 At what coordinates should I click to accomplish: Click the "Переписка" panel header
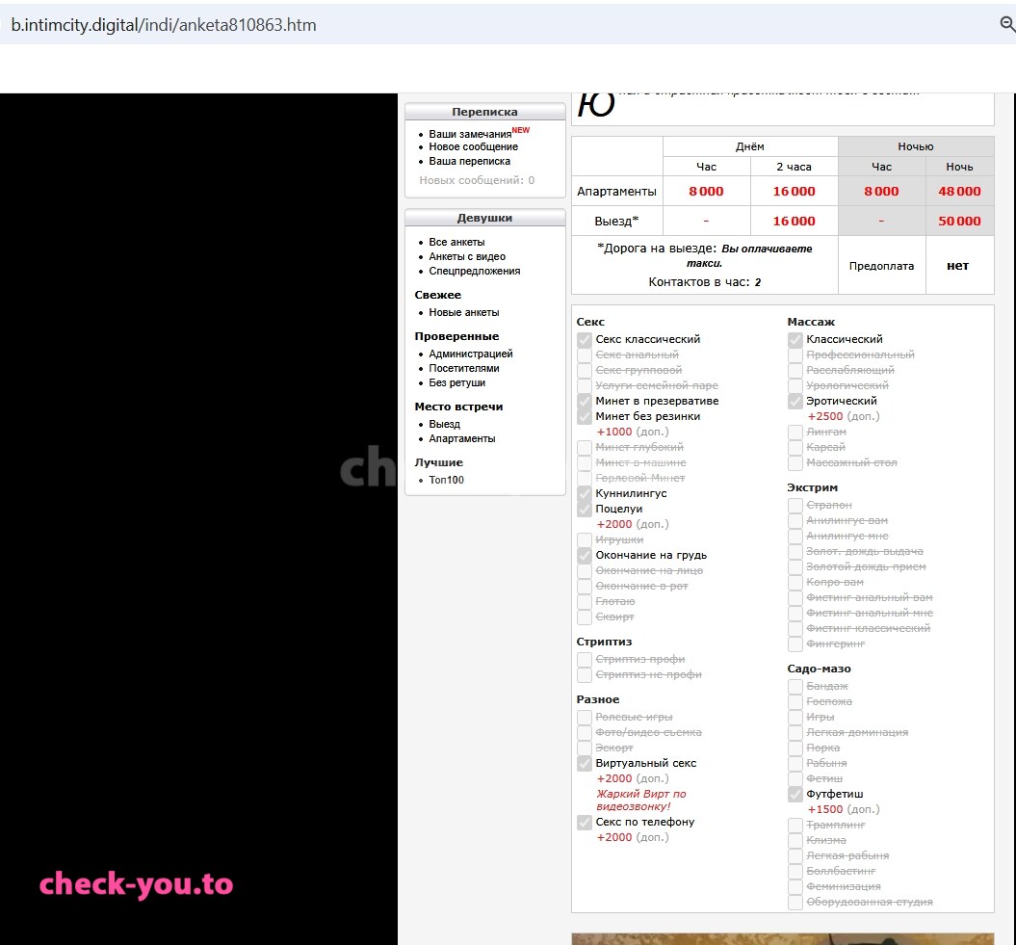tap(484, 112)
